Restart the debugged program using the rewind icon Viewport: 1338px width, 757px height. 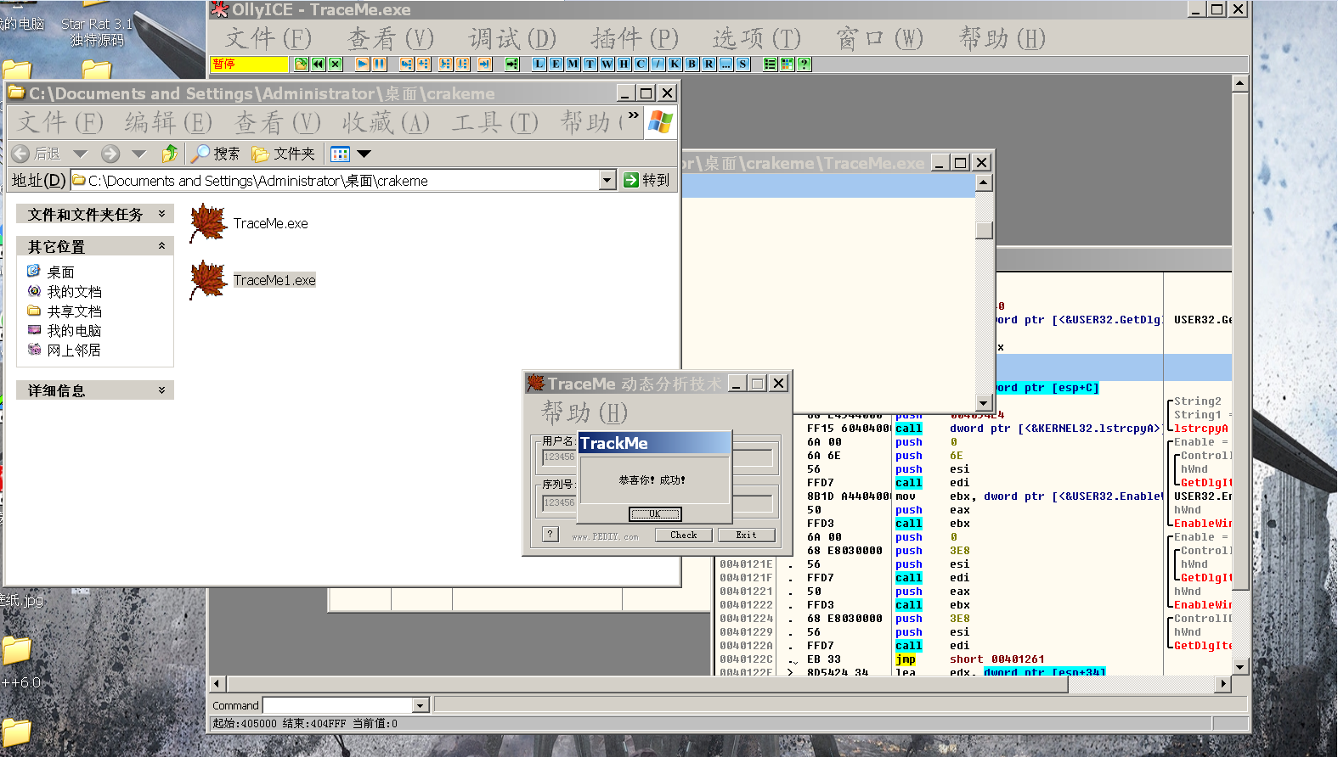318,64
